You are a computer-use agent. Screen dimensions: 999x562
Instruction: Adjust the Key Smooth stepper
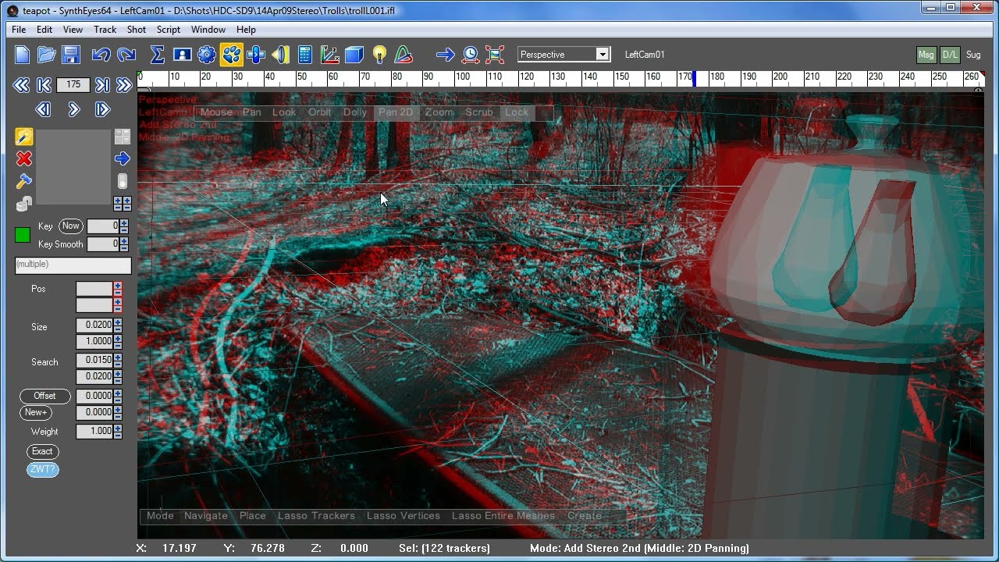(124, 244)
